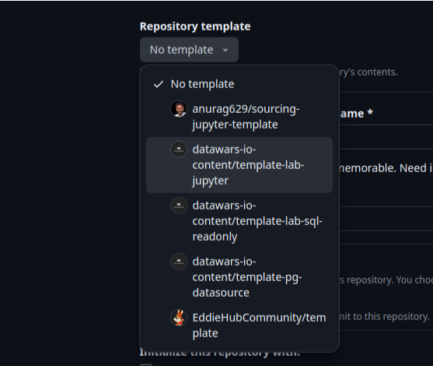Click the 'Repository template' heading label
The image size is (433, 366).
(x=195, y=26)
